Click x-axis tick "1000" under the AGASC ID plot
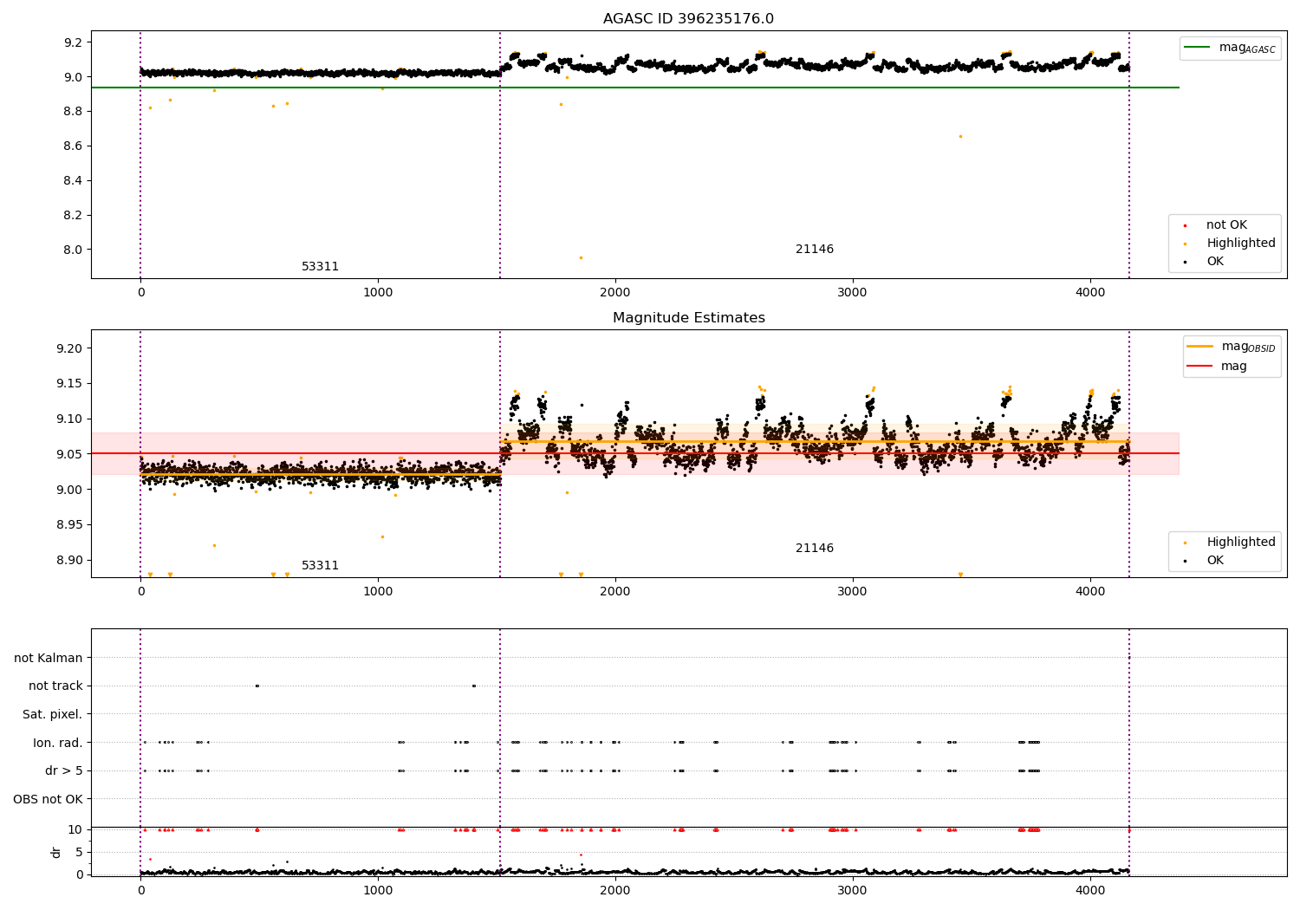The image size is (1300, 910). tap(378, 293)
